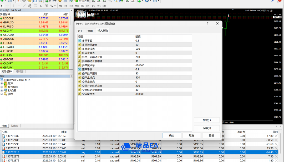The height and width of the screenshot is (162, 284).
Task: Expand the EA交易 navigator node
Action: tap(2, 90)
